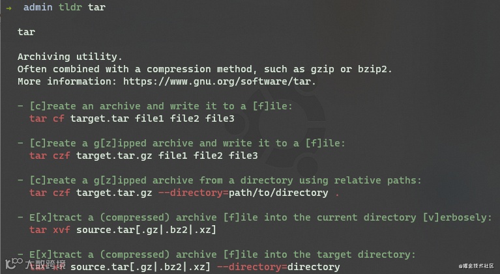This screenshot has height=274, width=500.
Task: Click 'tar xvf' red command text
Action: [50, 230]
